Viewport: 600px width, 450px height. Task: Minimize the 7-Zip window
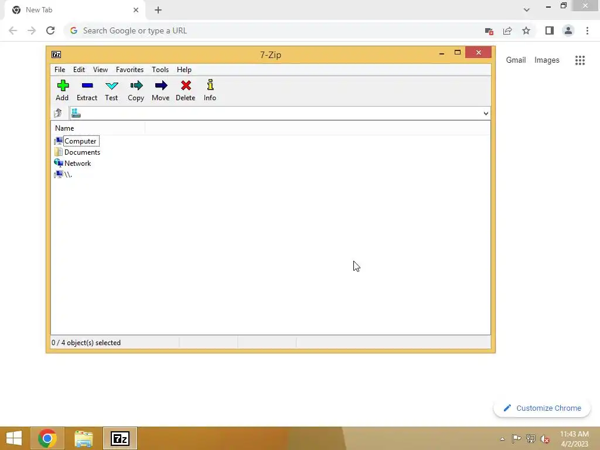tap(442, 53)
